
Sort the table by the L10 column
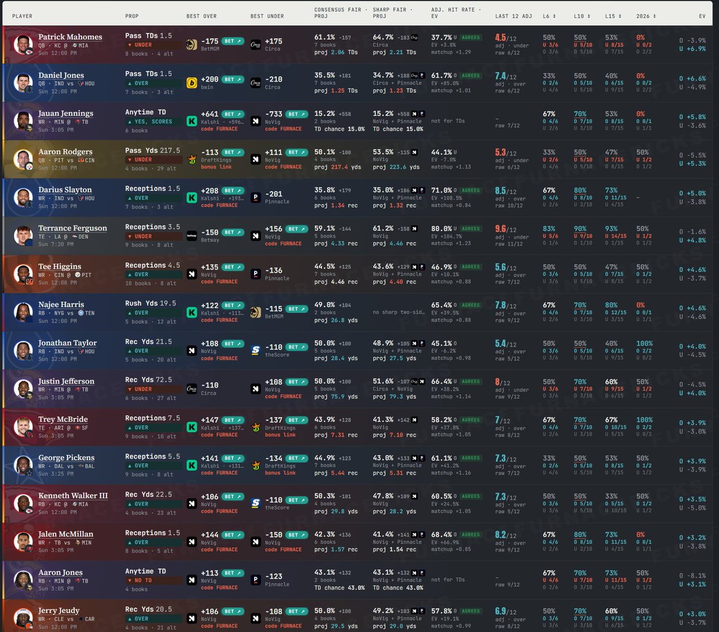coord(582,16)
